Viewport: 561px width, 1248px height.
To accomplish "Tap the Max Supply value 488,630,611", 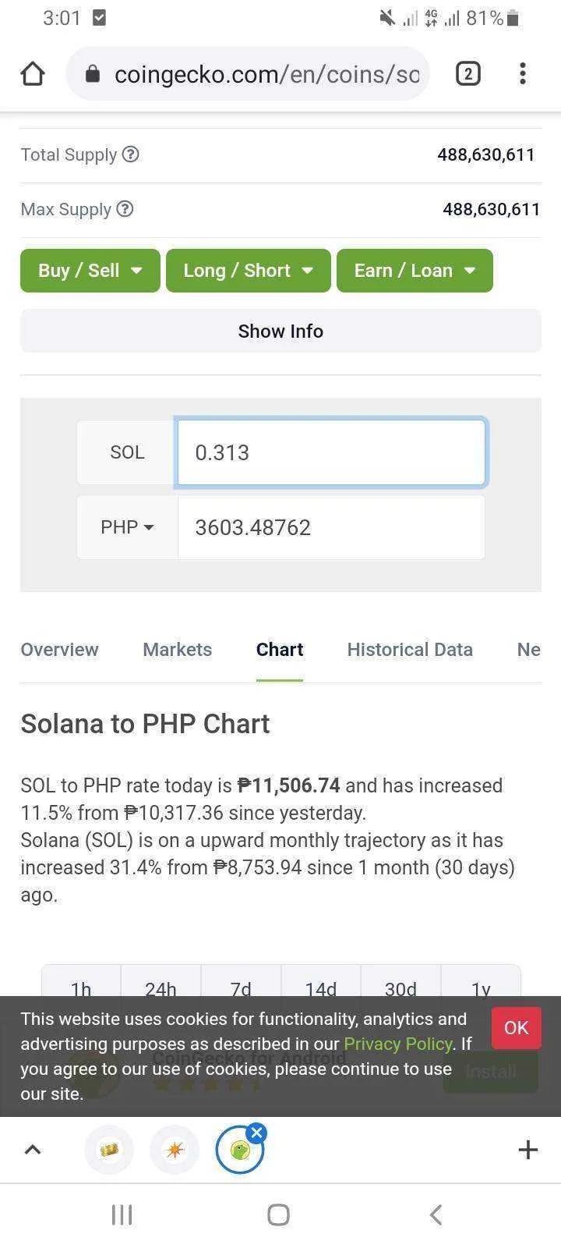I will pyautogui.click(x=491, y=209).
